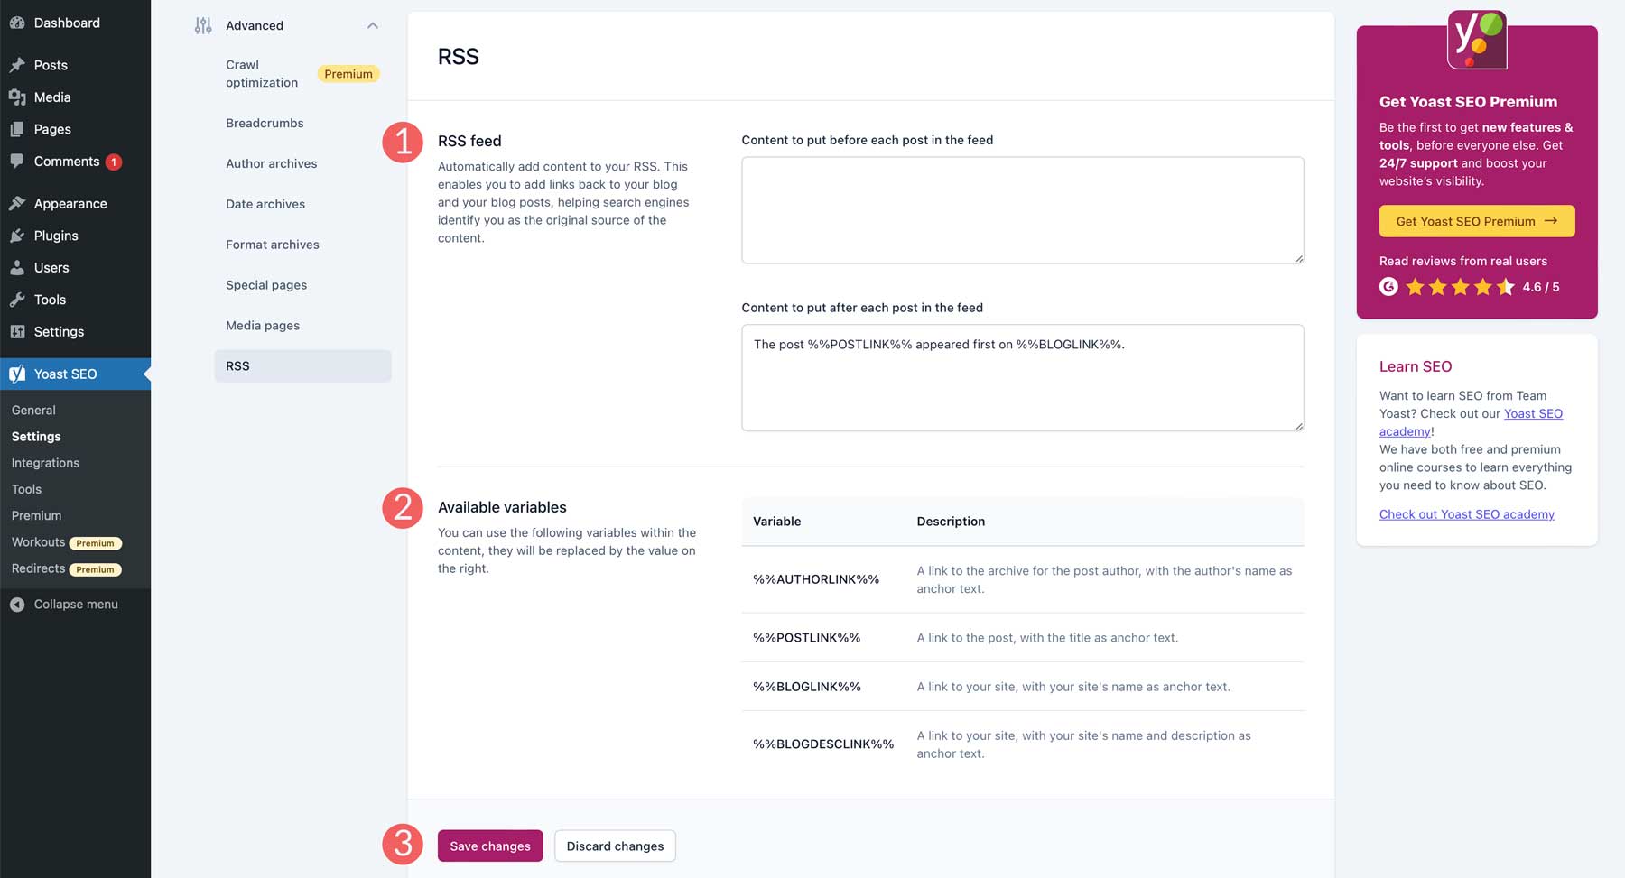Select the Posts pushpin icon
The image size is (1625, 878).
click(17, 64)
